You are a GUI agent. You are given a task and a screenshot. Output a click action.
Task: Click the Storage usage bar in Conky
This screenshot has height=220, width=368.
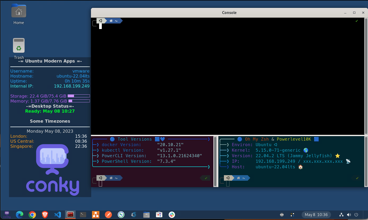[79, 96]
